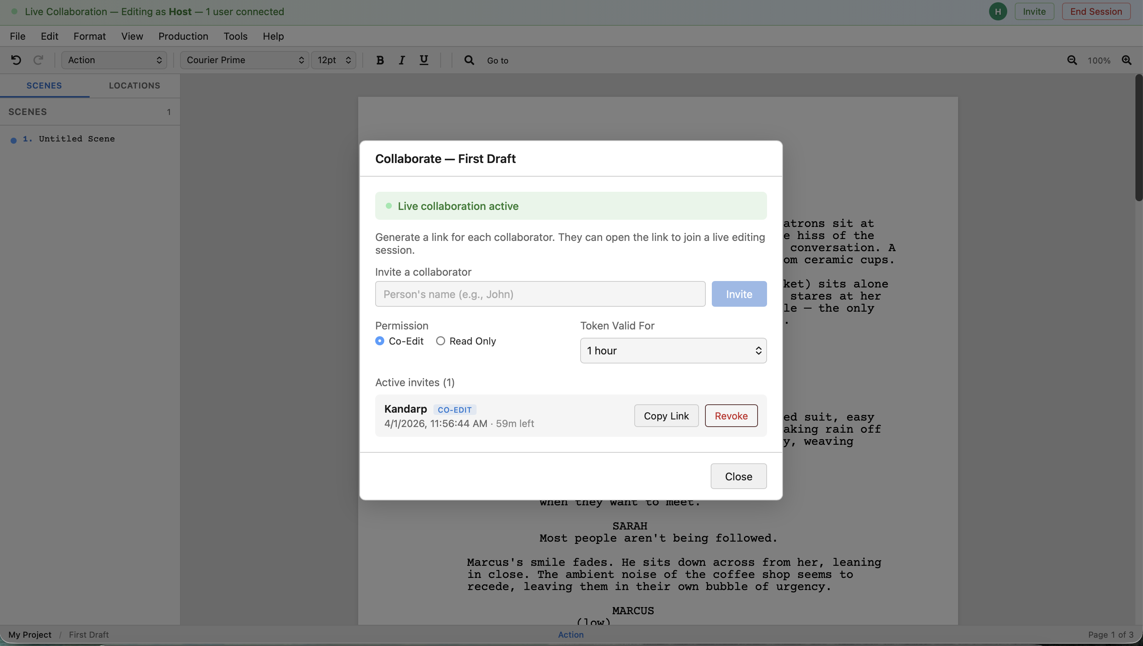Revoke Kandarp's invite
Image resolution: width=1143 pixels, height=646 pixels.
pyautogui.click(x=731, y=416)
